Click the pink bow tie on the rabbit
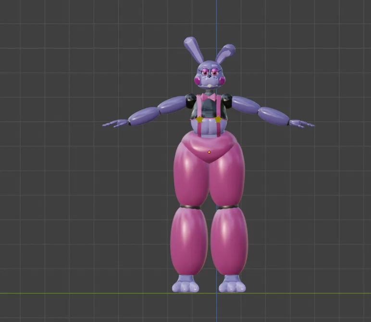The height and width of the screenshot is (322, 371). (209, 97)
